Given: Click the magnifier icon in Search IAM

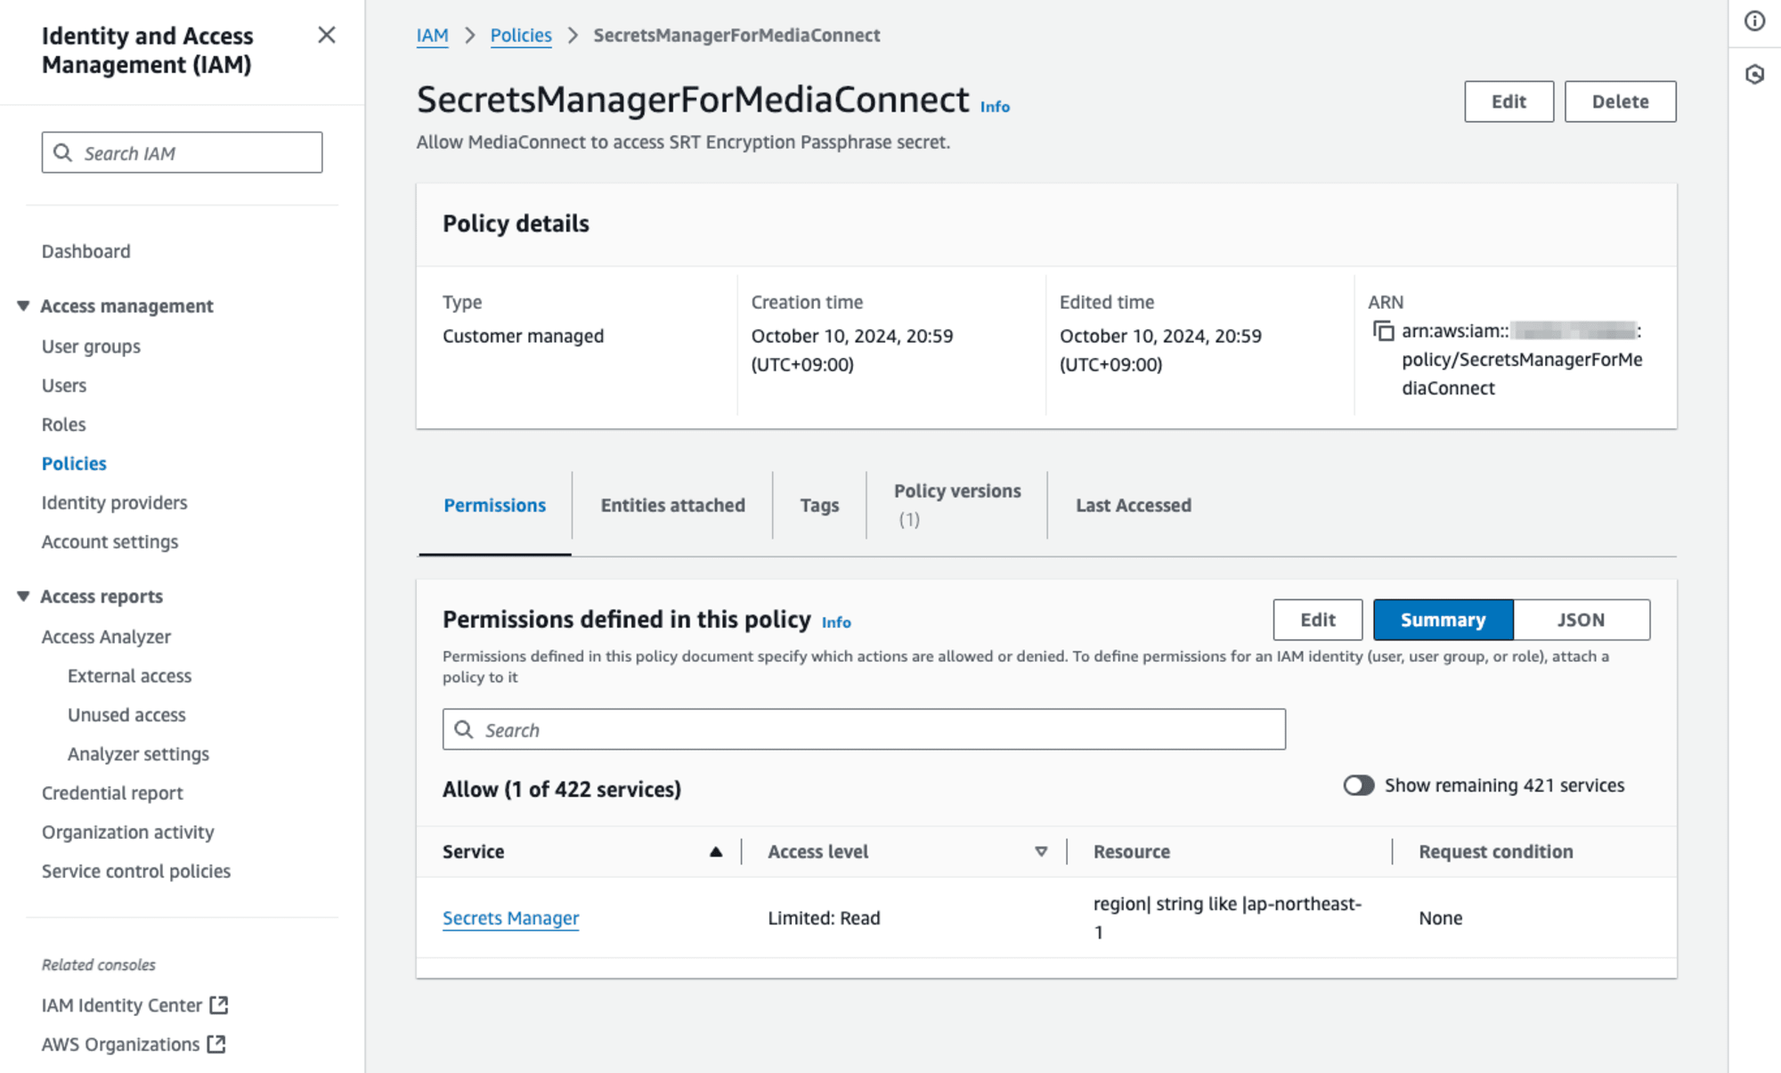Looking at the screenshot, I should coord(62,152).
